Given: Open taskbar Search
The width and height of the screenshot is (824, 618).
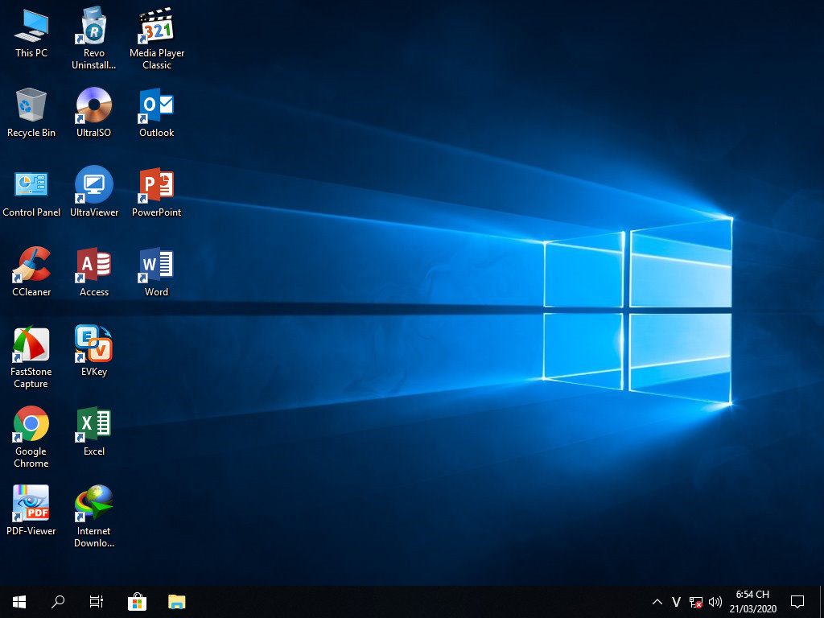Looking at the screenshot, I should pos(58,602).
